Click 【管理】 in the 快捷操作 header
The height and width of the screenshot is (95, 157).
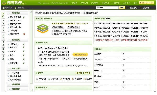coord(87,73)
